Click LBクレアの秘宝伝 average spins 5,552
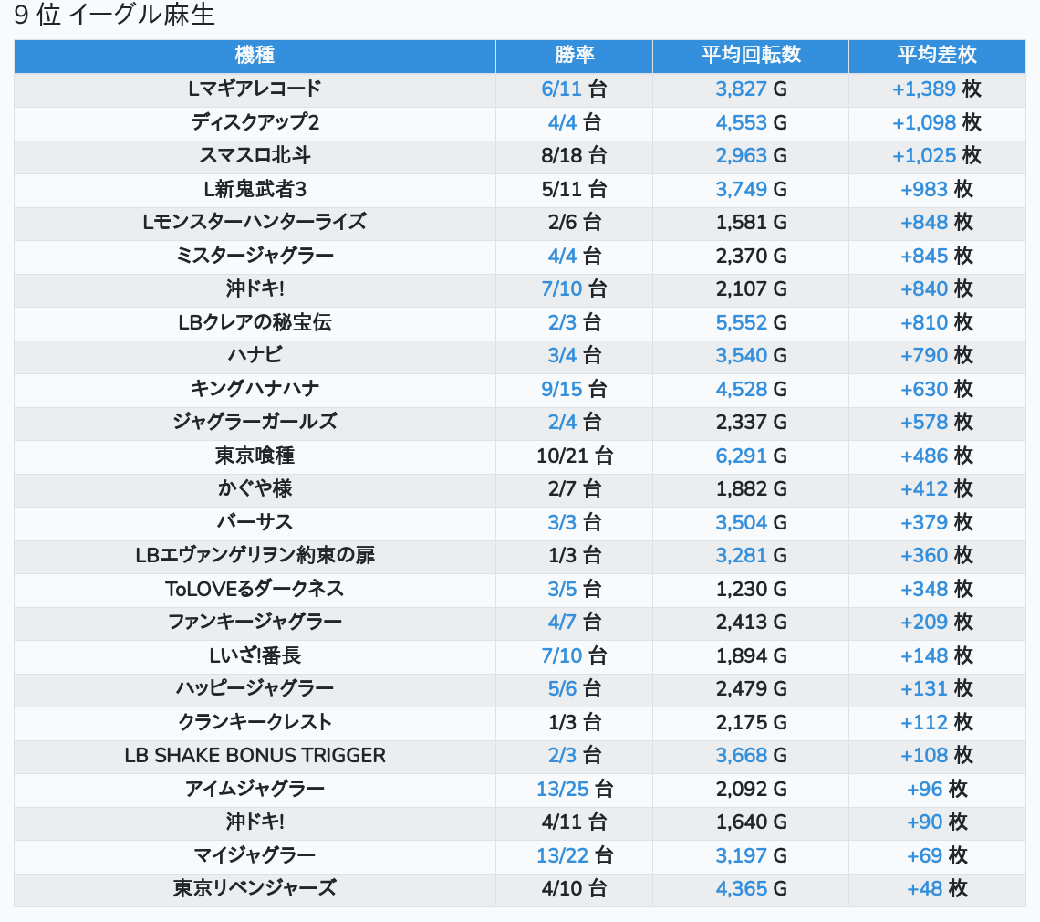The image size is (1040, 922). coord(742,322)
